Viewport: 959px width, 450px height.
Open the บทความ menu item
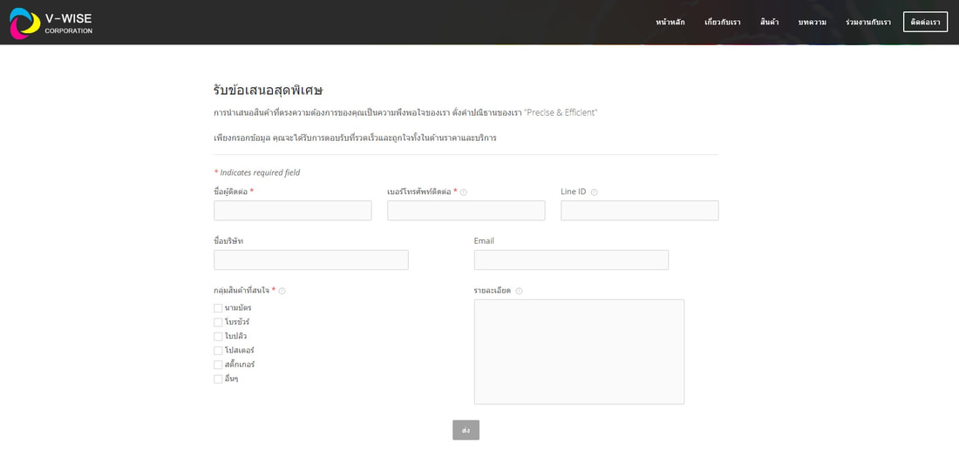[813, 22]
